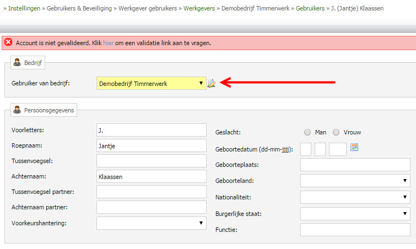The width and height of the screenshot is (416, 249).
Task: Open the birth date calendar picker icon
Action: [x=354, y=147]
